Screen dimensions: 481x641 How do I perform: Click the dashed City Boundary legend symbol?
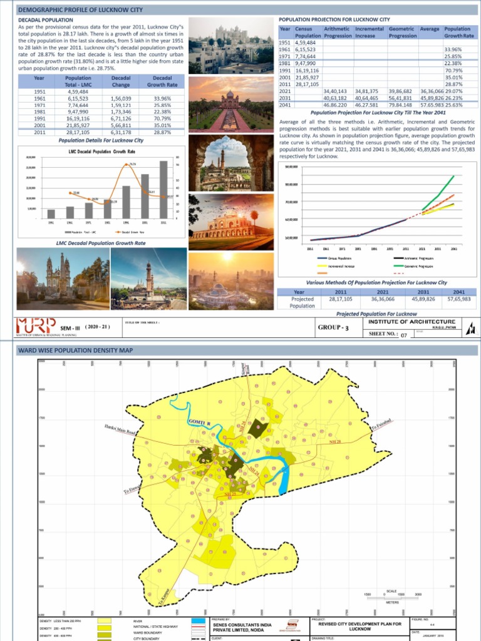(199, 638)
